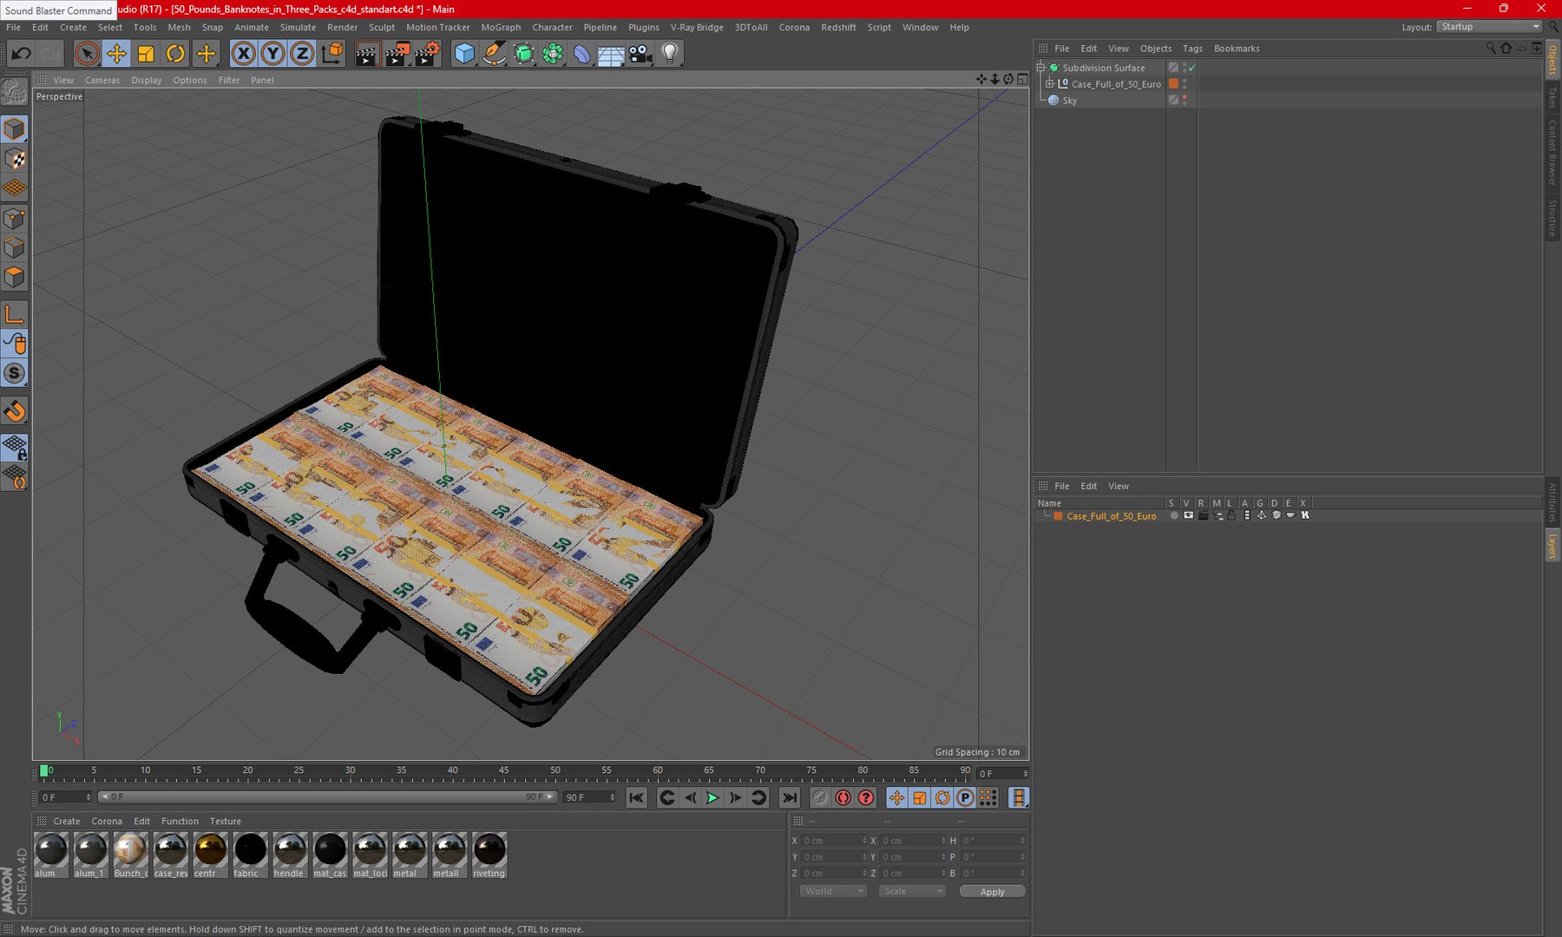This screenshot has width=1562, height=937.
Task: Toggle Z-axis lock
Action: [x=301, y=54]
